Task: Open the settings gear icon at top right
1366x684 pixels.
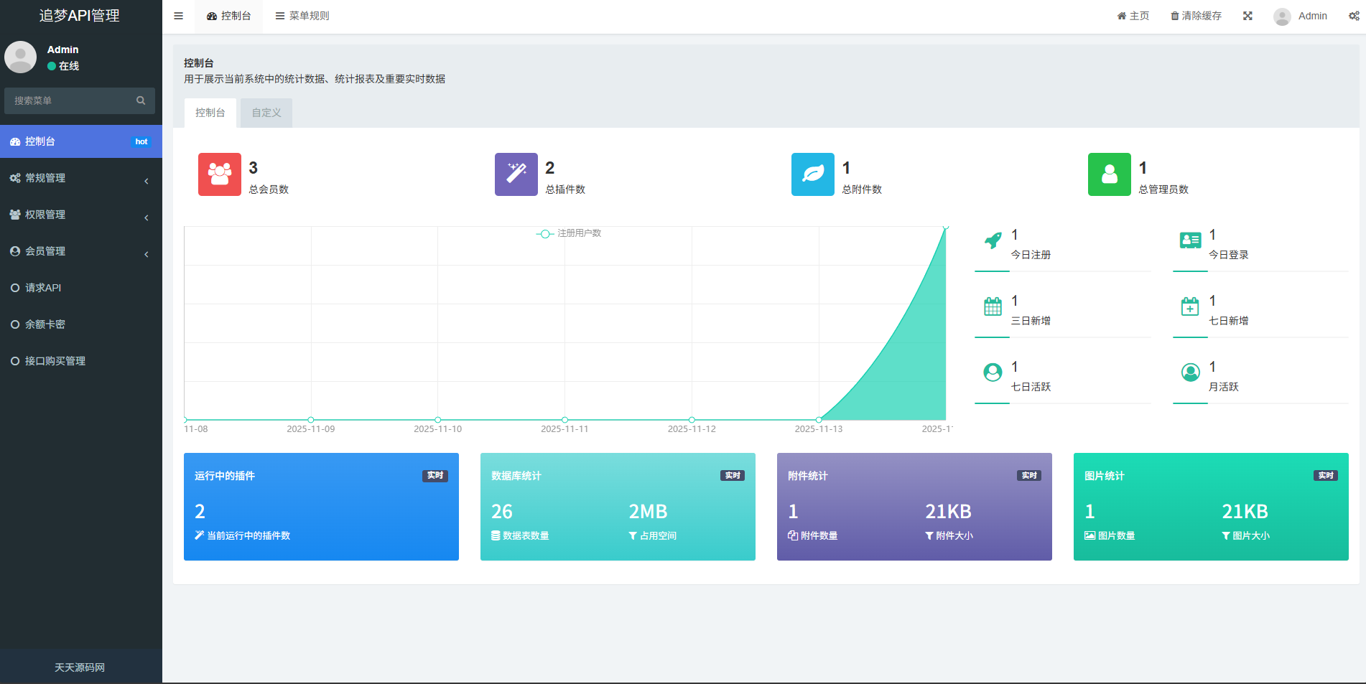Action: (1355, 15)
